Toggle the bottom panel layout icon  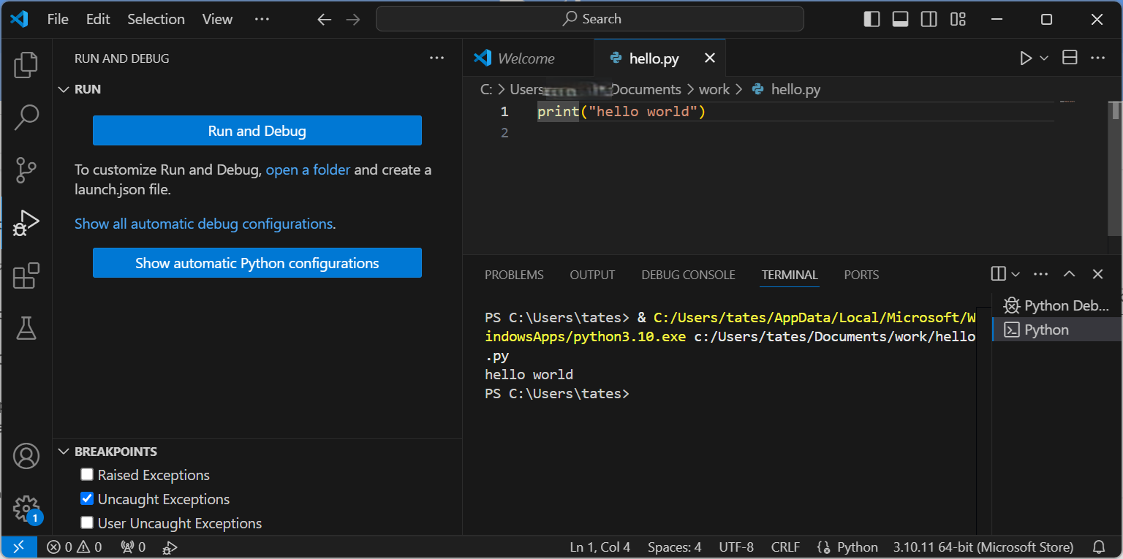coord(900,19)
